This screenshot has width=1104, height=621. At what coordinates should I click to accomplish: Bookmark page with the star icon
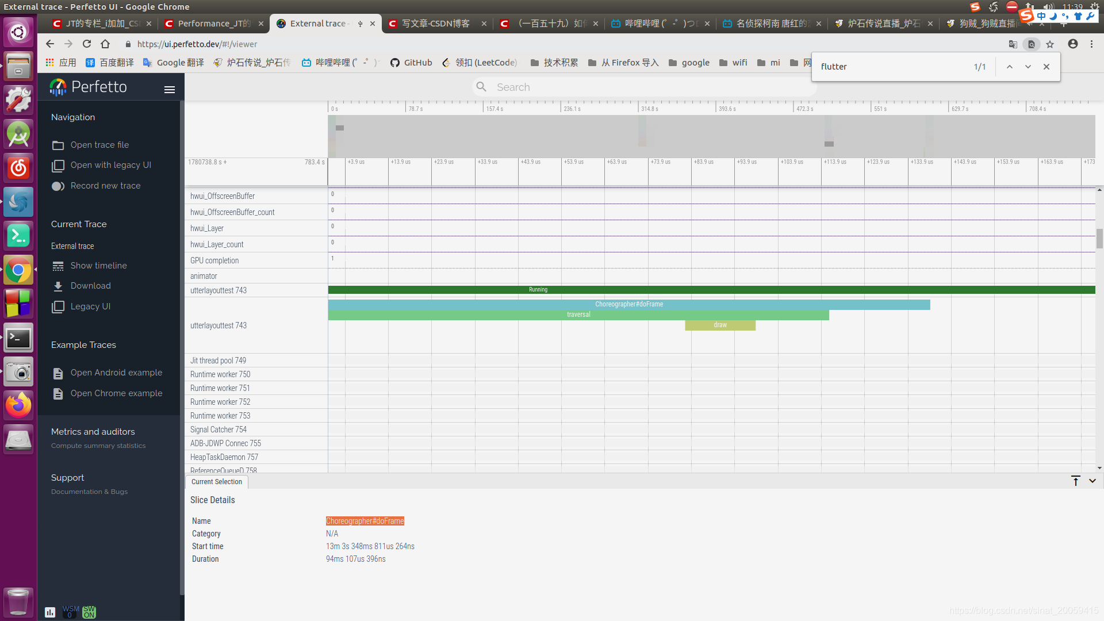pos(1050,44)
